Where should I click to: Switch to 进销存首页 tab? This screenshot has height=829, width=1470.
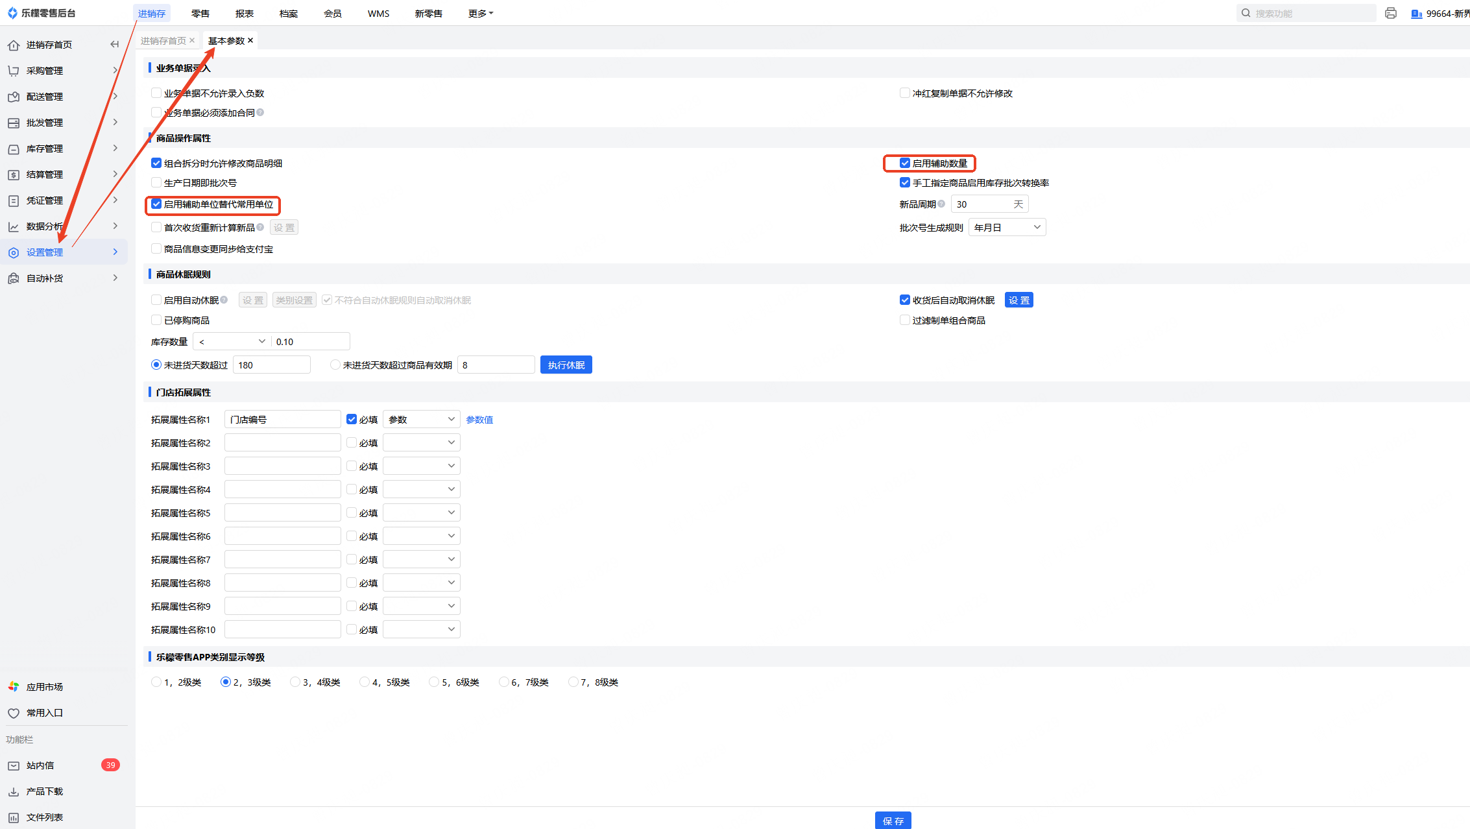[x=163, y=40]
